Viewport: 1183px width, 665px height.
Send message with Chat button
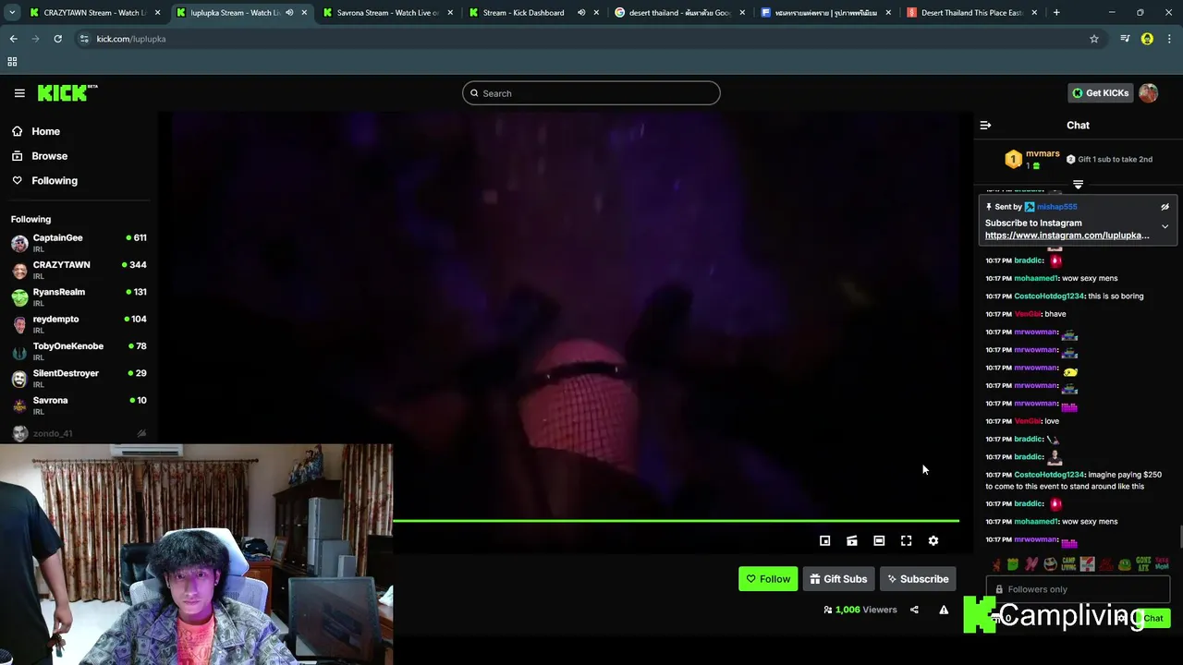pos(1153,618)
